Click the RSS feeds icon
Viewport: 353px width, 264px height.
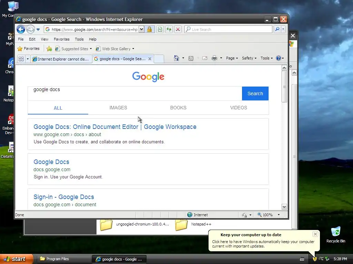pos(191,58)
